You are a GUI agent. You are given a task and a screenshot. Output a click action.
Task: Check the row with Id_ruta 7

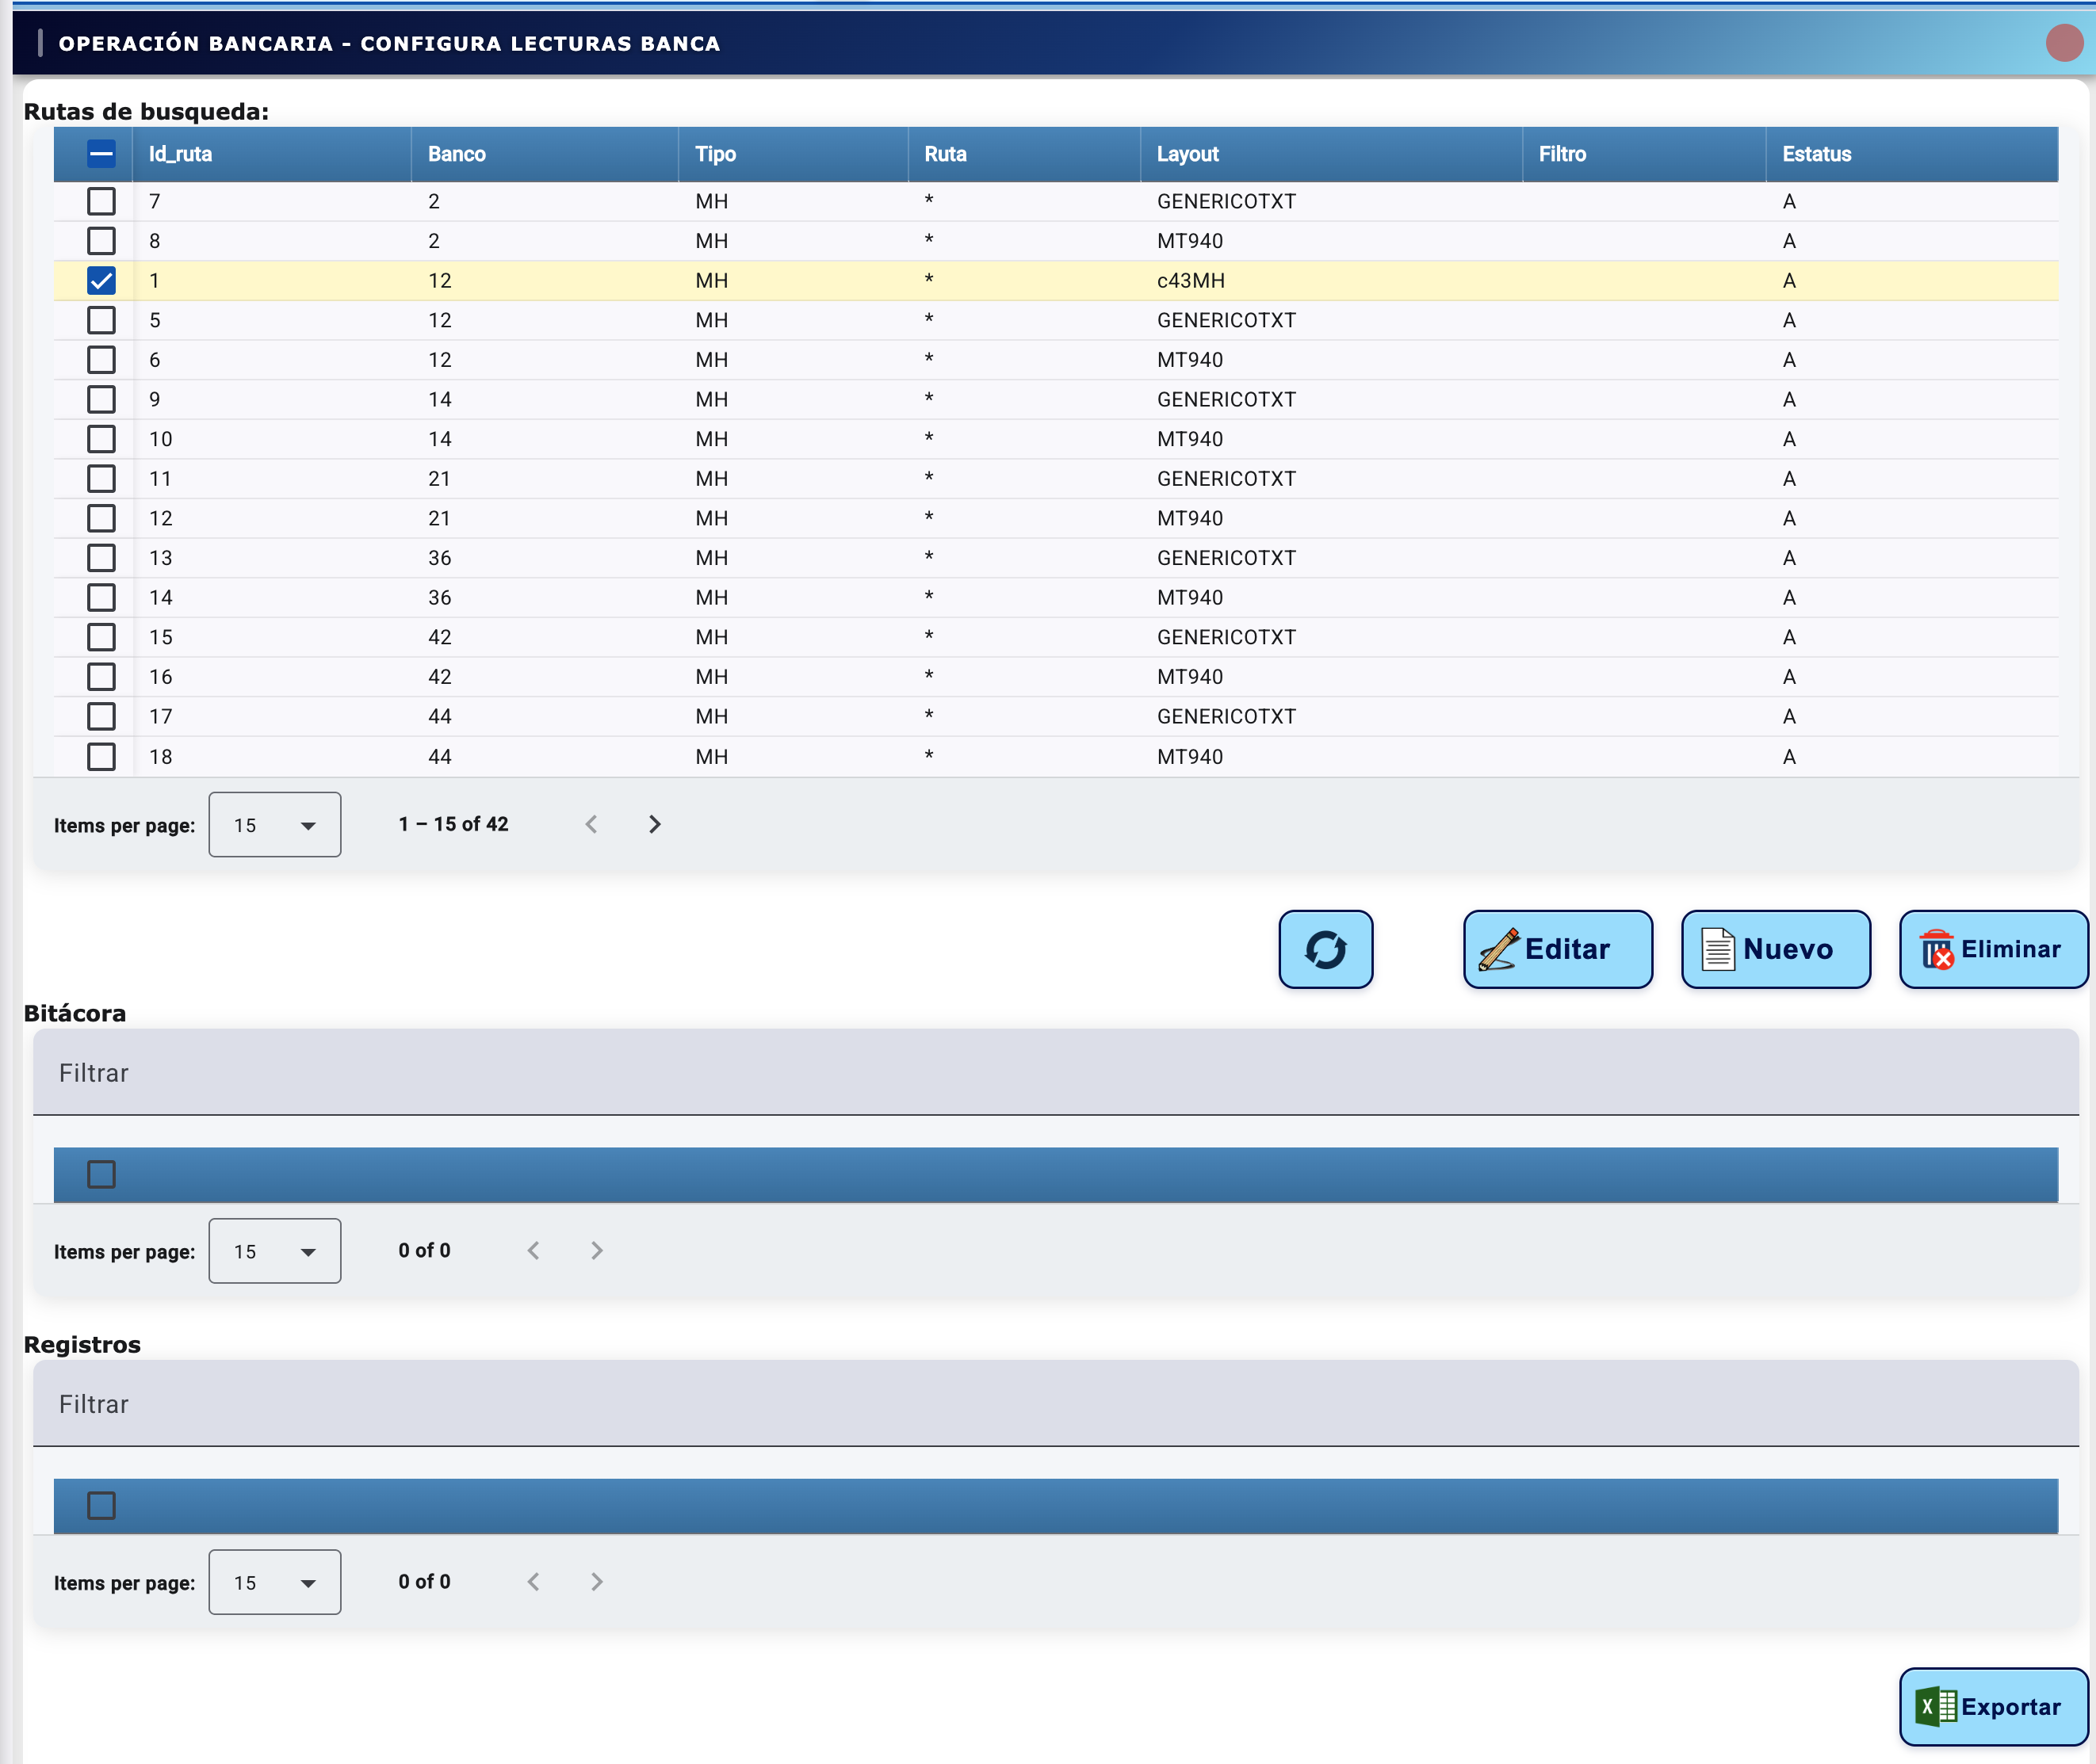tap(101, 201)
